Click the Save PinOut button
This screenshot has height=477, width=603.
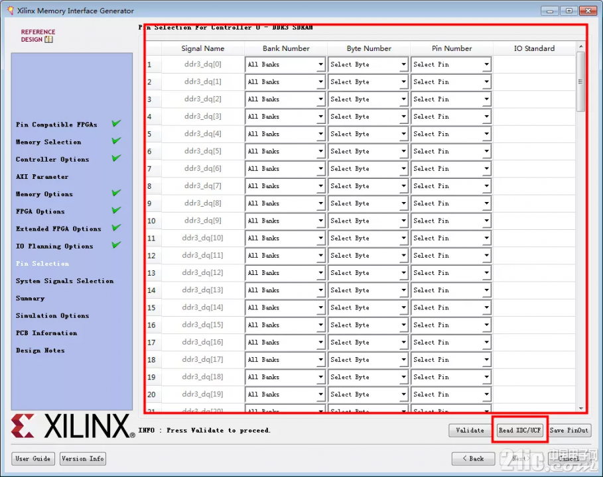(x=569, y=430)
